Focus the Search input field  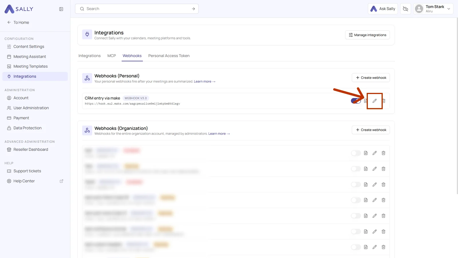click(x=137, y=9)
